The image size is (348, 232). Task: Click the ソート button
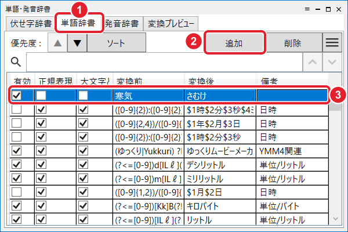pyautogui.click(x=117, y=43)
